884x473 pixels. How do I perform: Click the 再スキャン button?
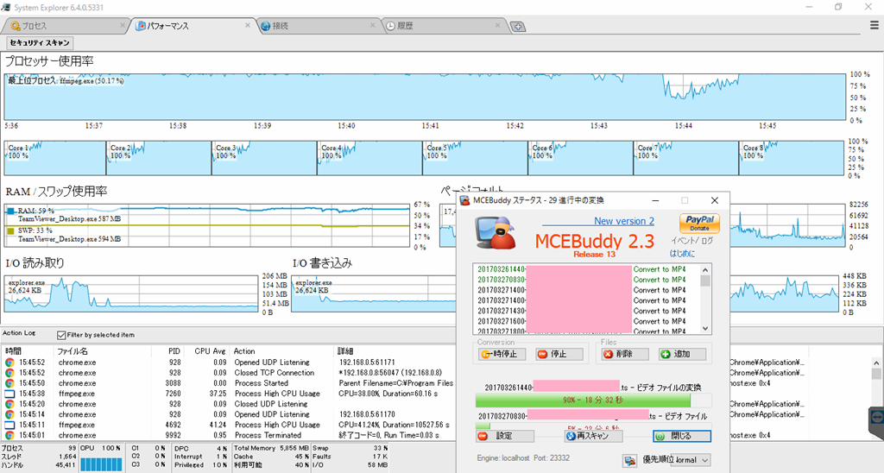tap(594, 436)
